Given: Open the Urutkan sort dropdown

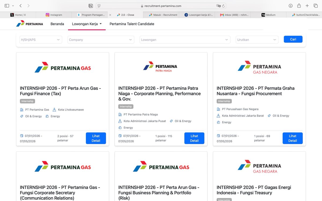Looking at the screenshot, I should [x=257, y=40].
